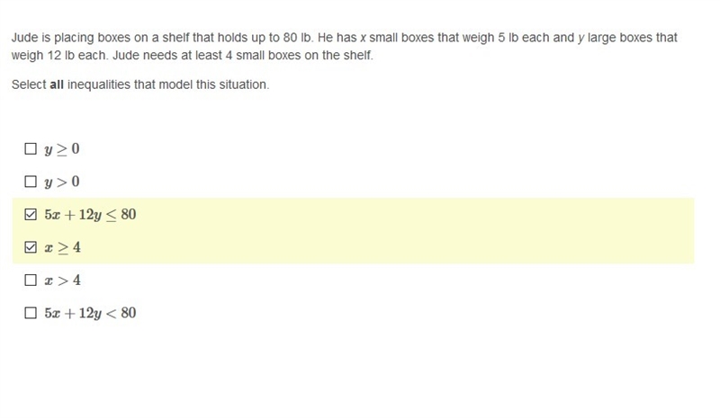Click the 5x + 12y < 80 expression text
Viewport: 720px width, 418px height.
pyautogui.click(x=90, y=314)
